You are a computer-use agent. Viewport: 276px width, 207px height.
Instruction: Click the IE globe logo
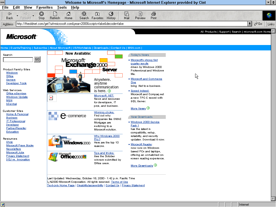point(269,15)
